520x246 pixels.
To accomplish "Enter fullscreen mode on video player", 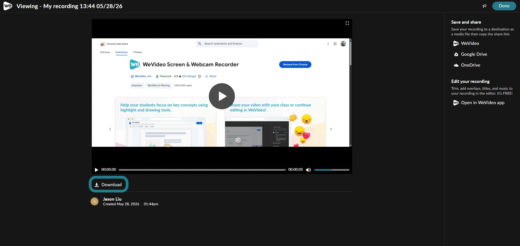I will pos(347,23).
